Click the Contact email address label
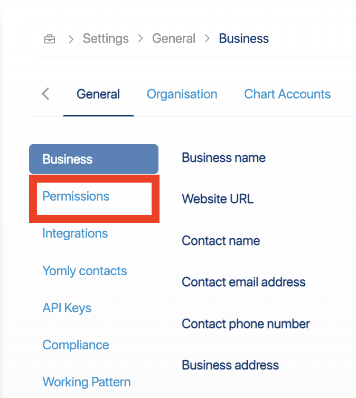This screenshot has height=398, width=356. tap(243, 282)
